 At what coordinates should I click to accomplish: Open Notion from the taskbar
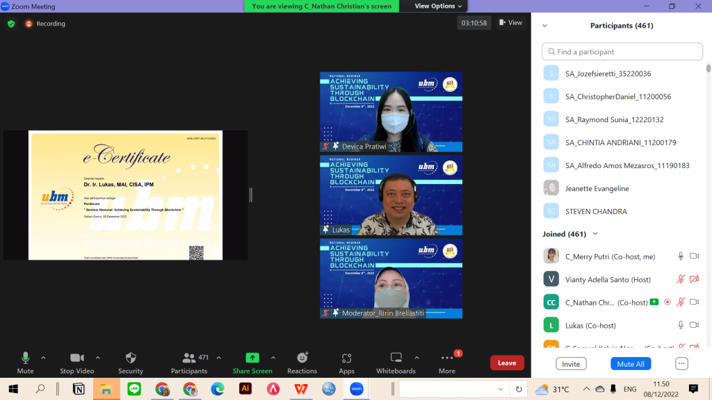click(x=79, y=389)
